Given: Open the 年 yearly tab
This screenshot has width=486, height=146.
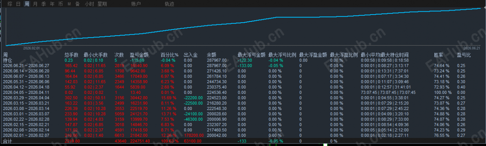Looking at the screenshot, I should [52, 4].
